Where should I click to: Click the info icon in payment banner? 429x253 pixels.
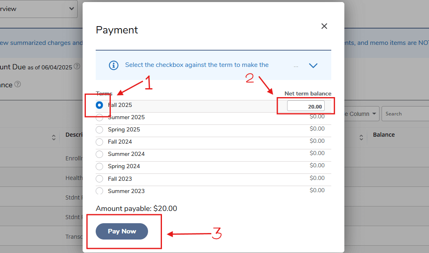click(x=114, y=65)
